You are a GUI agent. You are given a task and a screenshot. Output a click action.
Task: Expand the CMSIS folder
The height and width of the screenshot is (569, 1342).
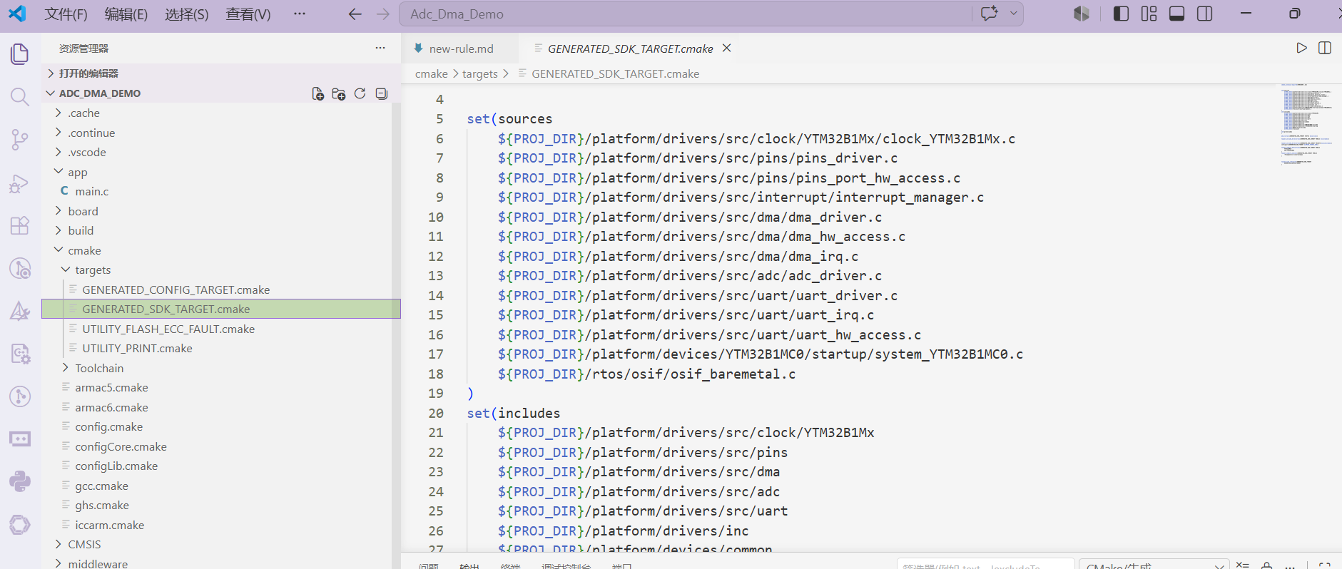[x=84, y=545]
